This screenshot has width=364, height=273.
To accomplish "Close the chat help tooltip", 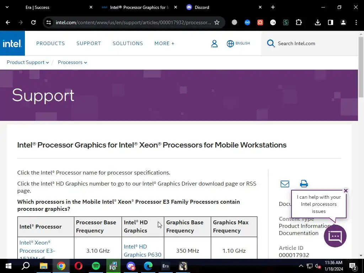I will (346, 191).
